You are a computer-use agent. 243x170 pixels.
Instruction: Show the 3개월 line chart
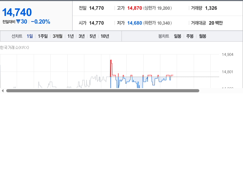coord(58,36)
